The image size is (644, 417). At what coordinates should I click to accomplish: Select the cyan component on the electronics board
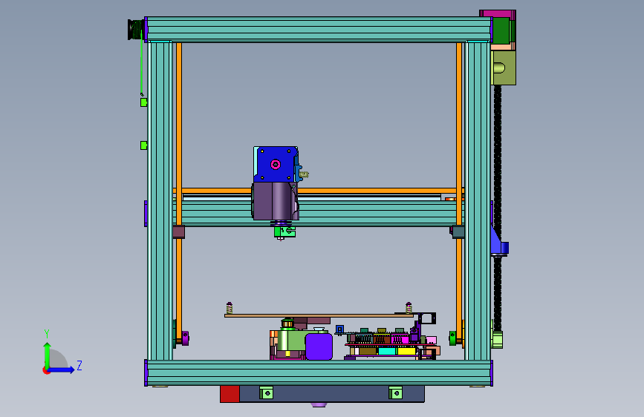coord(387,351)
